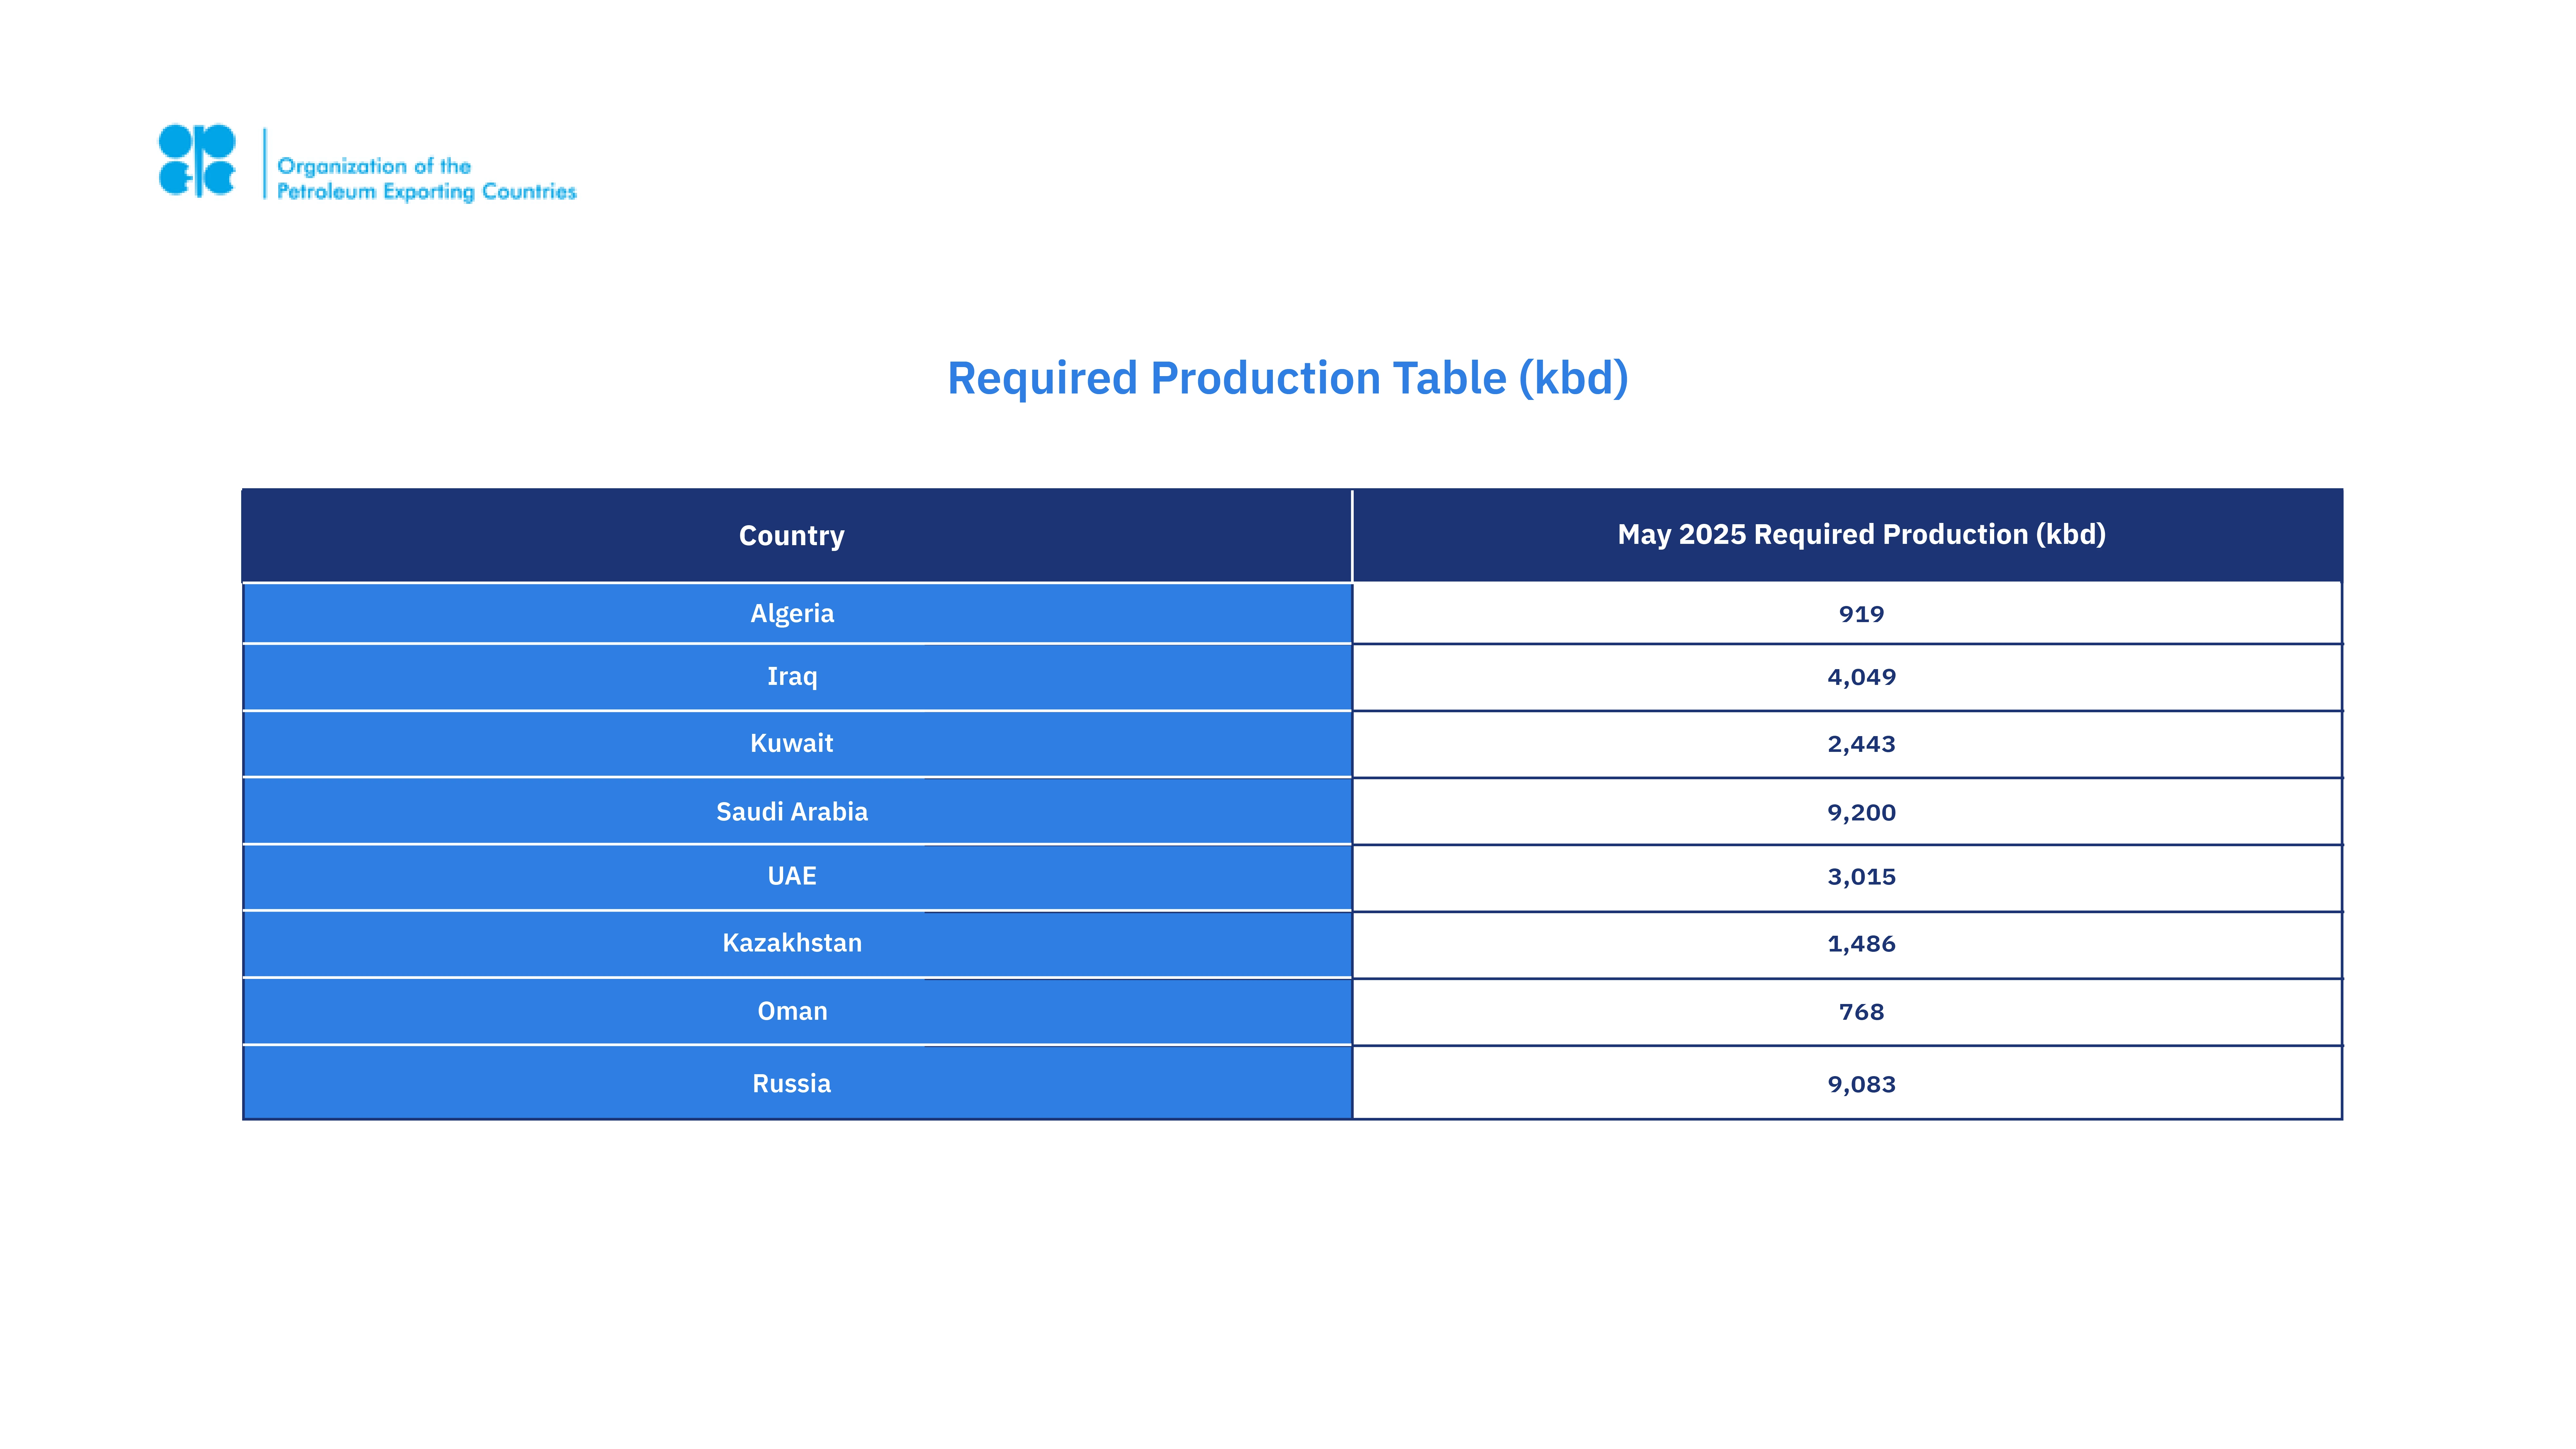Image resolution: width=2576 pixels, height=1449 pixels.
Task: Click the Kuwait country cell
Action: 797,744
